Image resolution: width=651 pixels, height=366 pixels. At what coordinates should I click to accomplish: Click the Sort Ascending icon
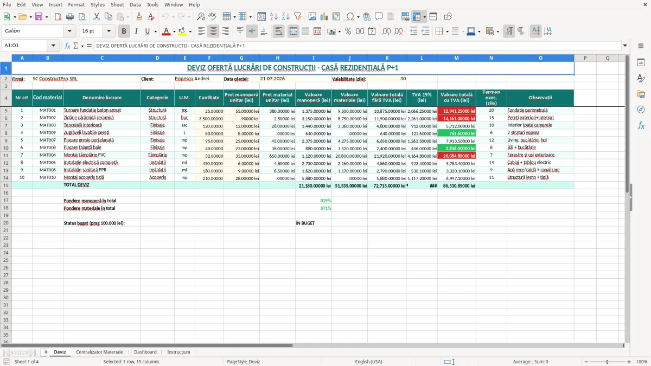274,17
